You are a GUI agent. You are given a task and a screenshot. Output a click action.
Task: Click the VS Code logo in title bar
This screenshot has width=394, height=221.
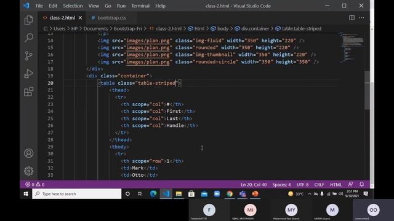click(x=26, y=6)
